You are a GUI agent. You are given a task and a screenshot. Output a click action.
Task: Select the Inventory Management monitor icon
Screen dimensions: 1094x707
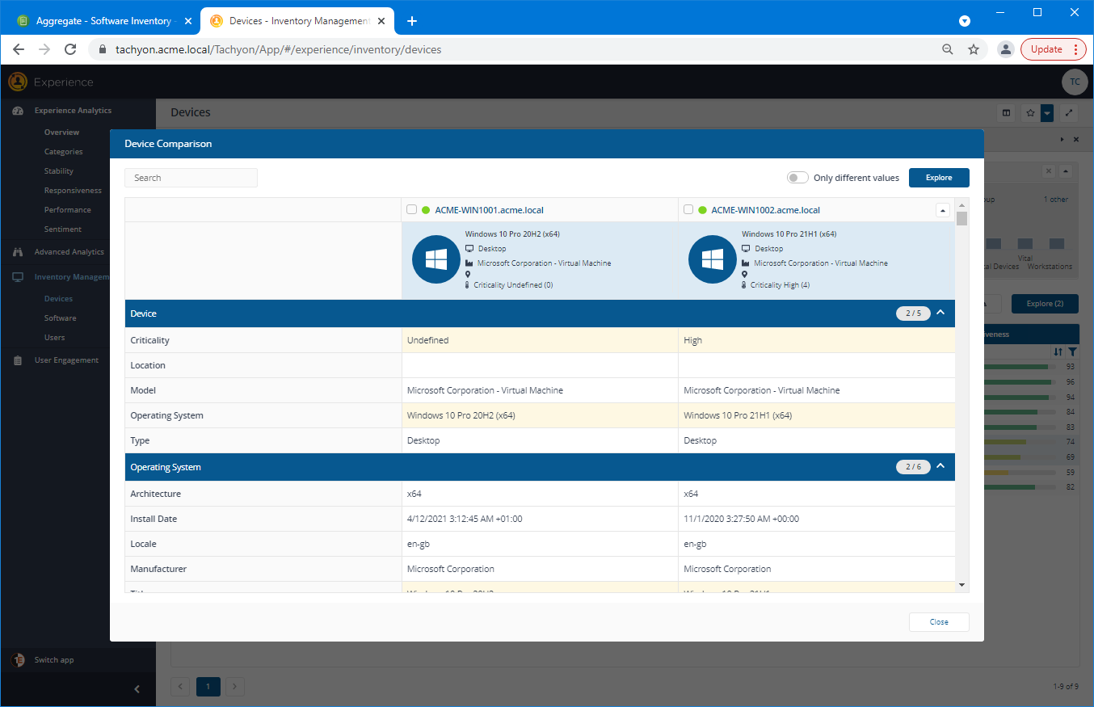(x=18, y=277)
